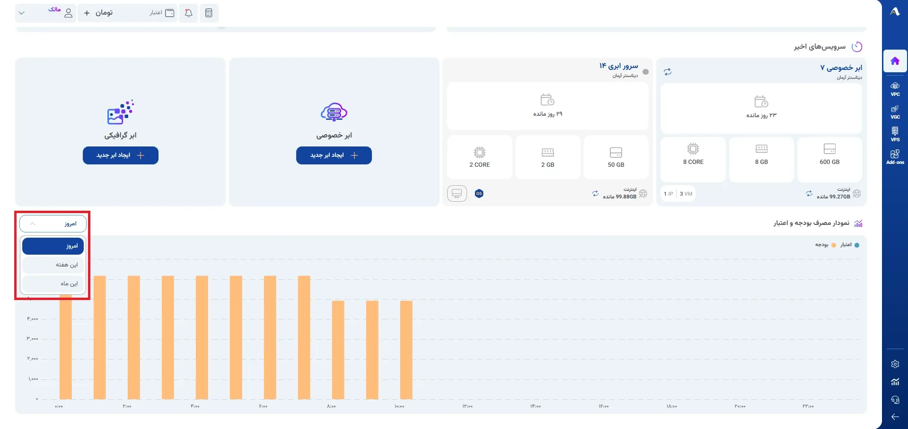
Task: Click the 2 CORE spec tile
Action: click(480, 157)
